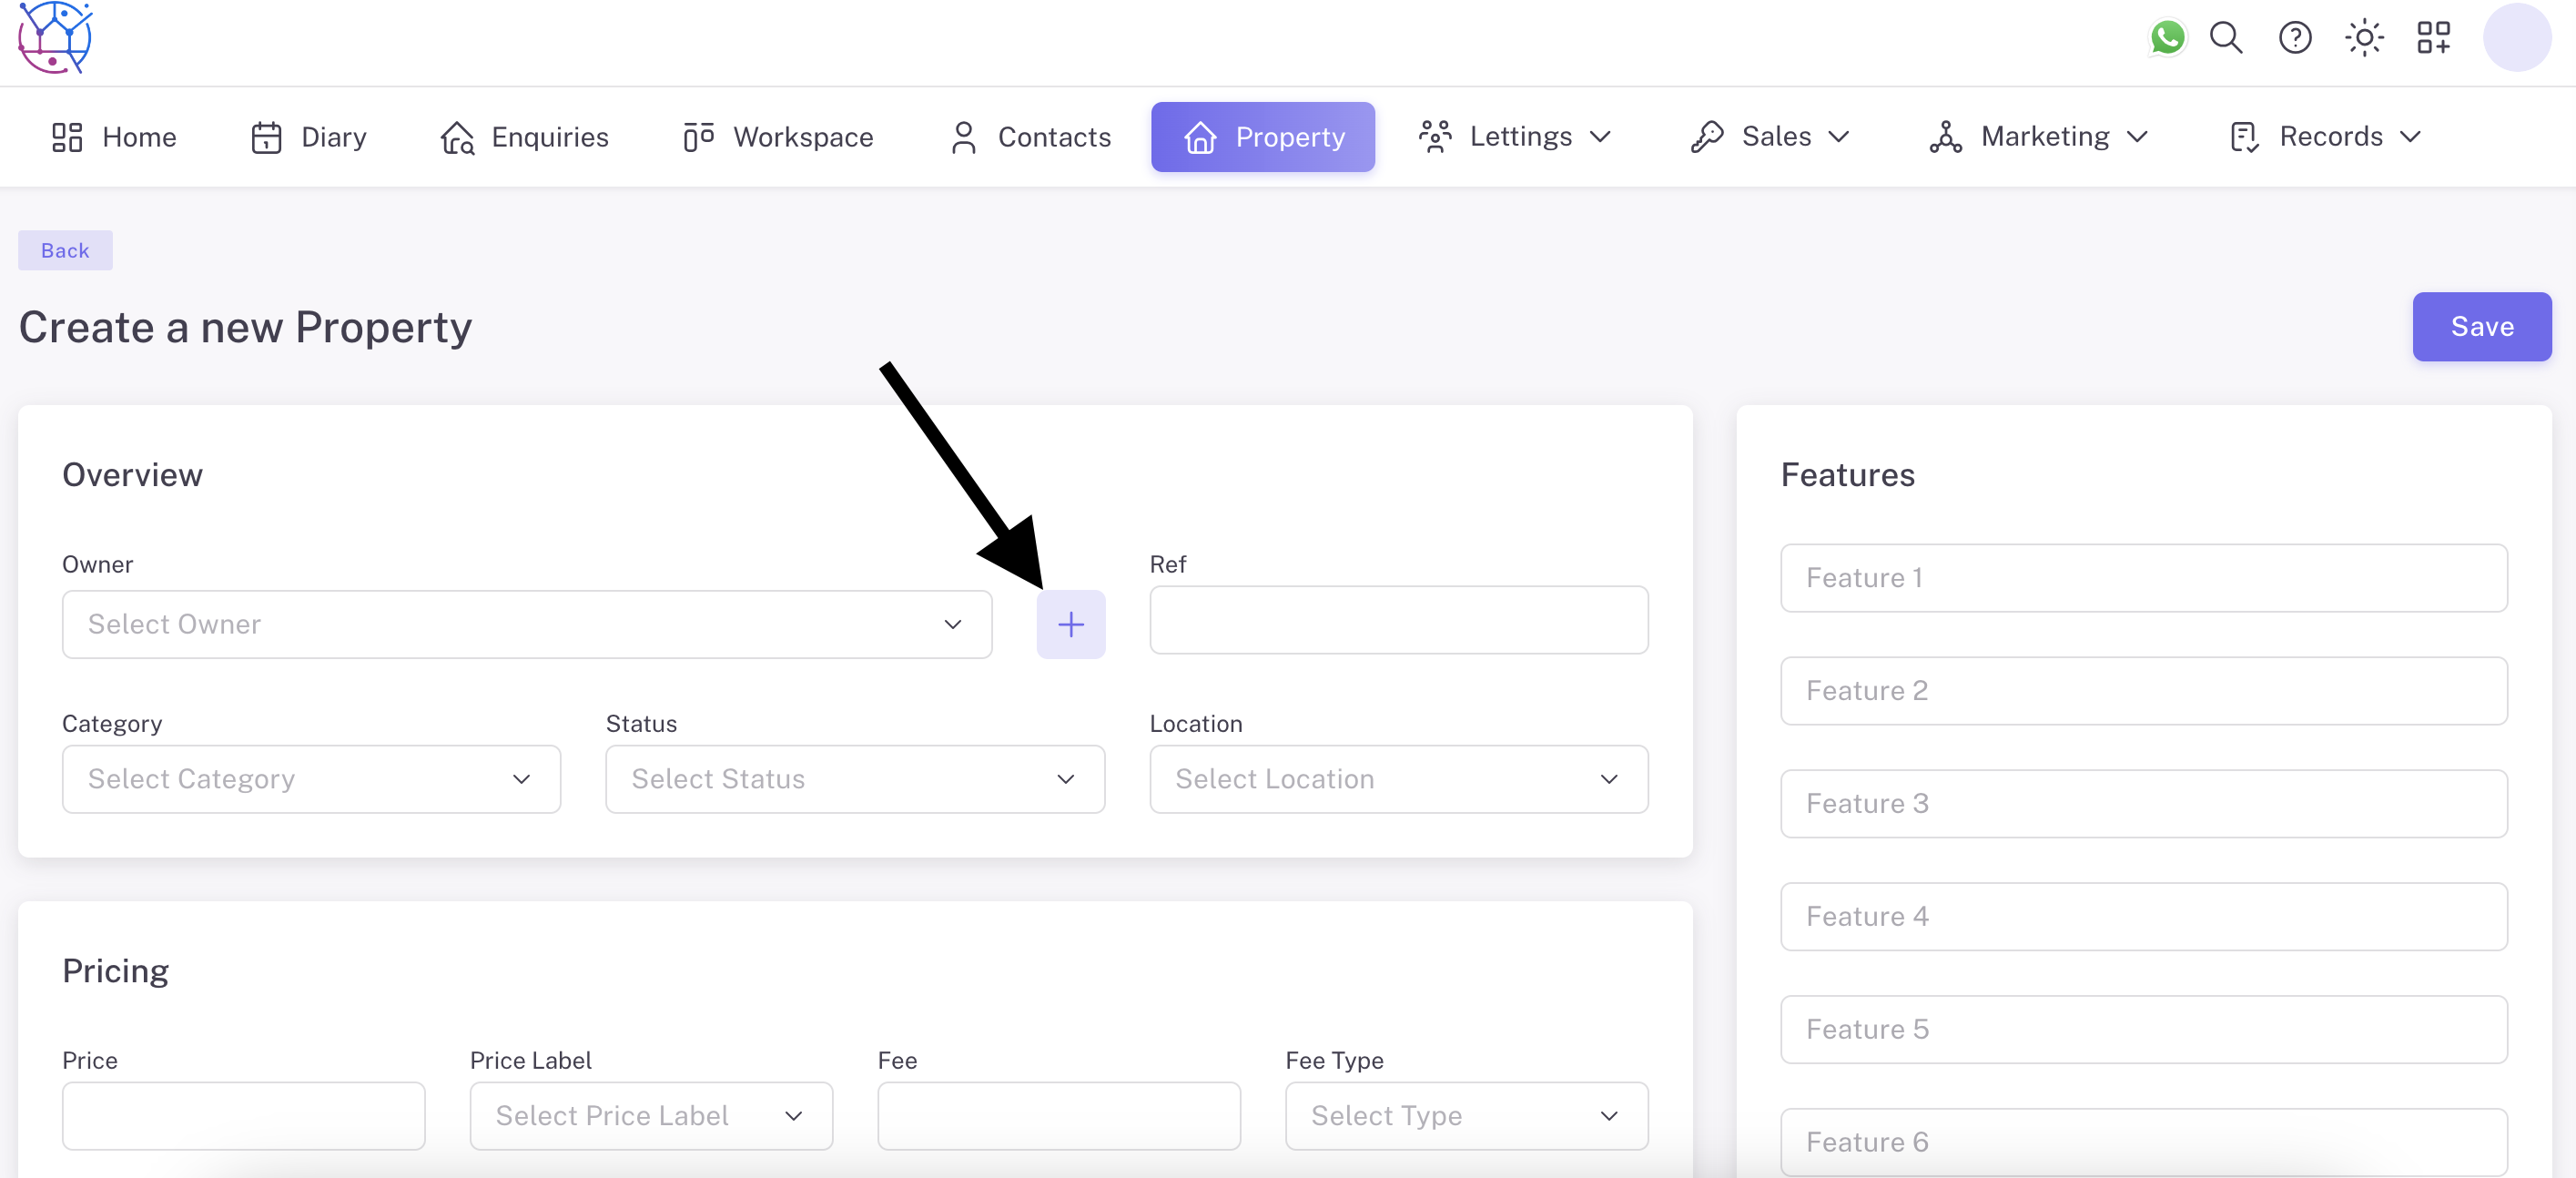
Task: Focus the Feature 1 text field
Action: (x=2143, y=578)
